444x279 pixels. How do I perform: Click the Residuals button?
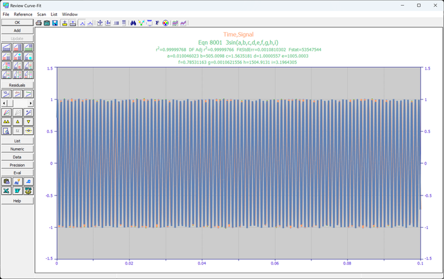(17, 85)
